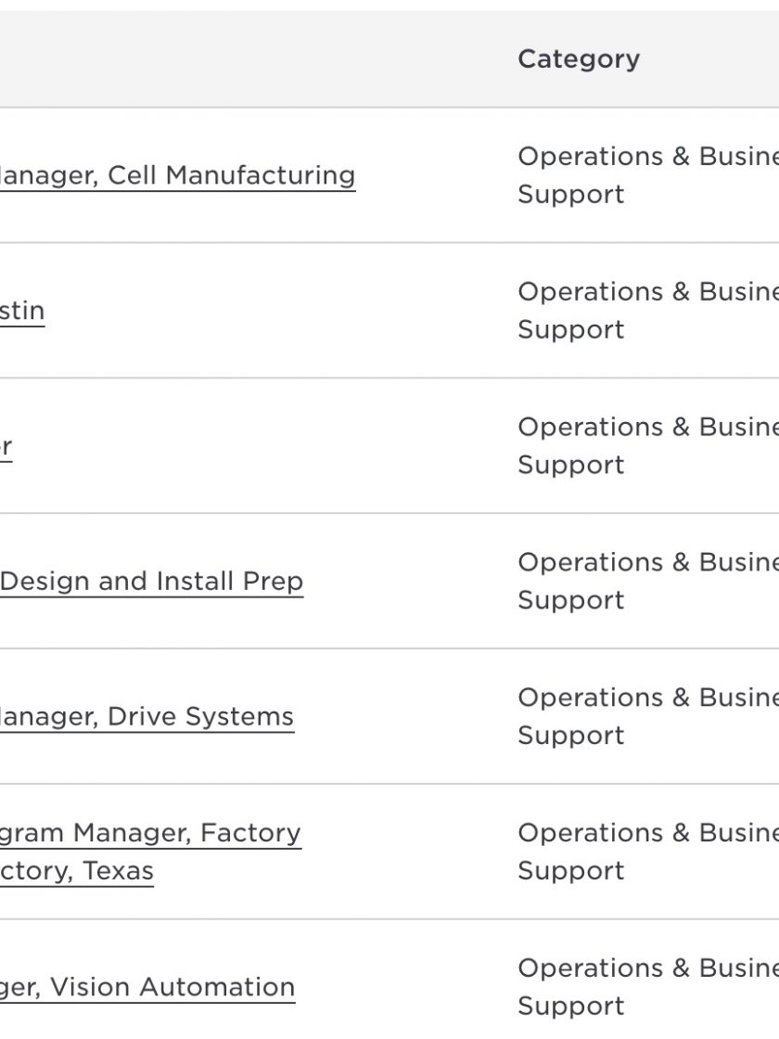Select the Category cell in the Factory, Texas row
This screenshot has height=1039, width=779.
[x=648, y=852]
